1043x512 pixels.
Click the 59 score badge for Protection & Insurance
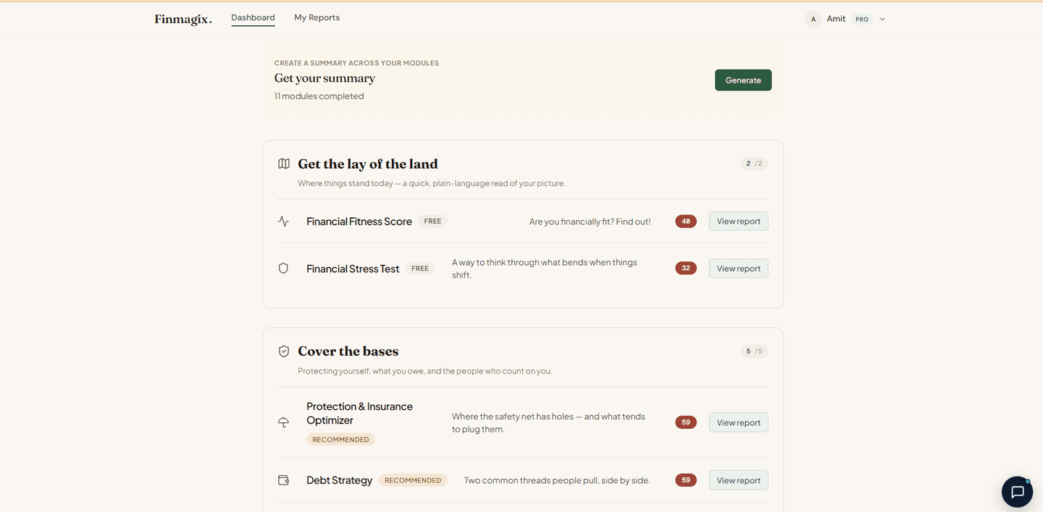pos(686,422)
